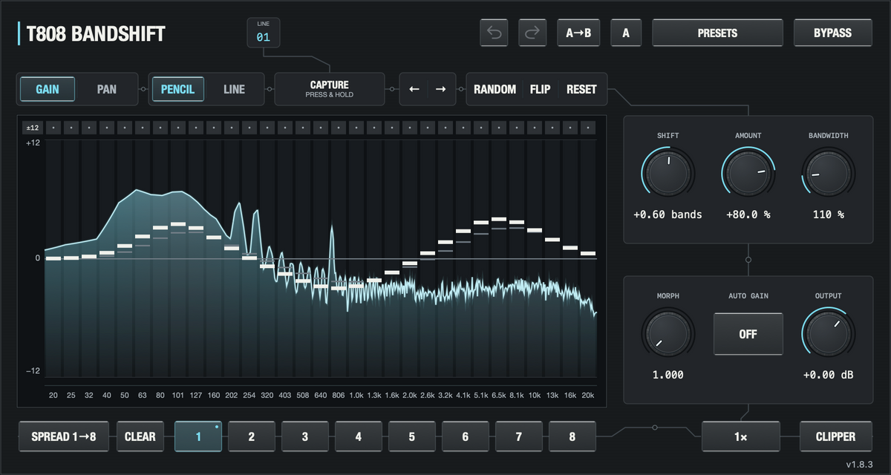
Task: Click the OUTPUT knob
Action: 828,332
